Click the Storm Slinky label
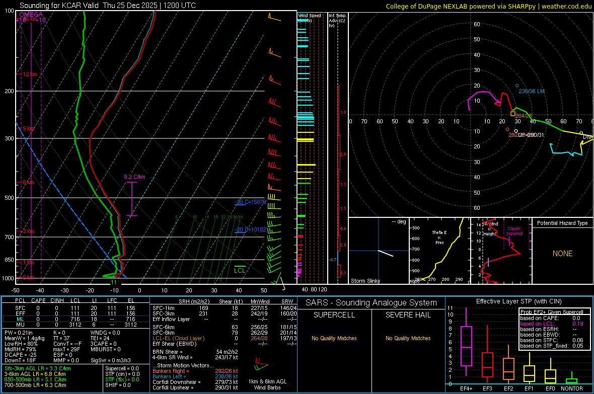Image resolution: width=594 pixels, height=394 pixels. (365, 281)
